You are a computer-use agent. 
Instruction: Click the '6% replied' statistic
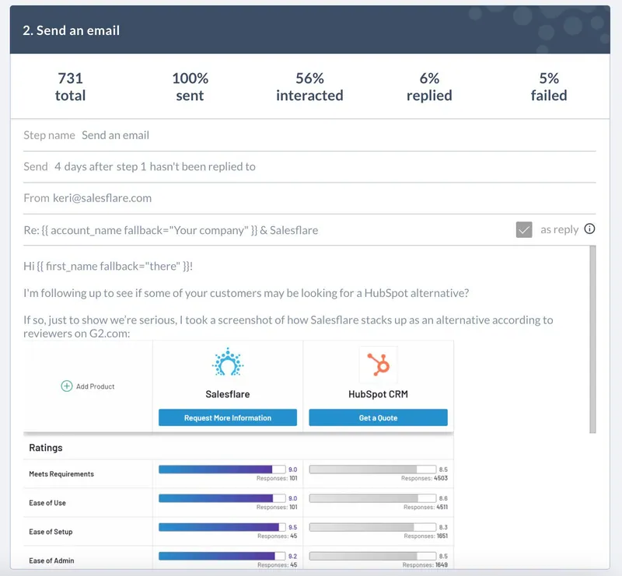[x=429, y=86]
